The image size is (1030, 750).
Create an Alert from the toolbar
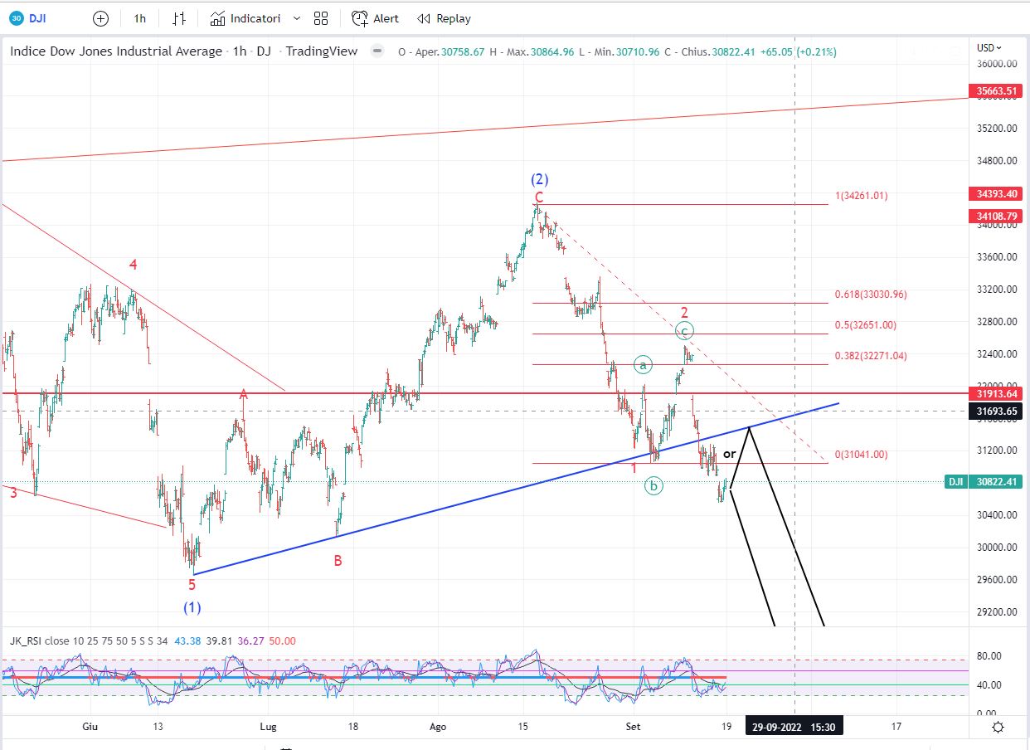375,18
